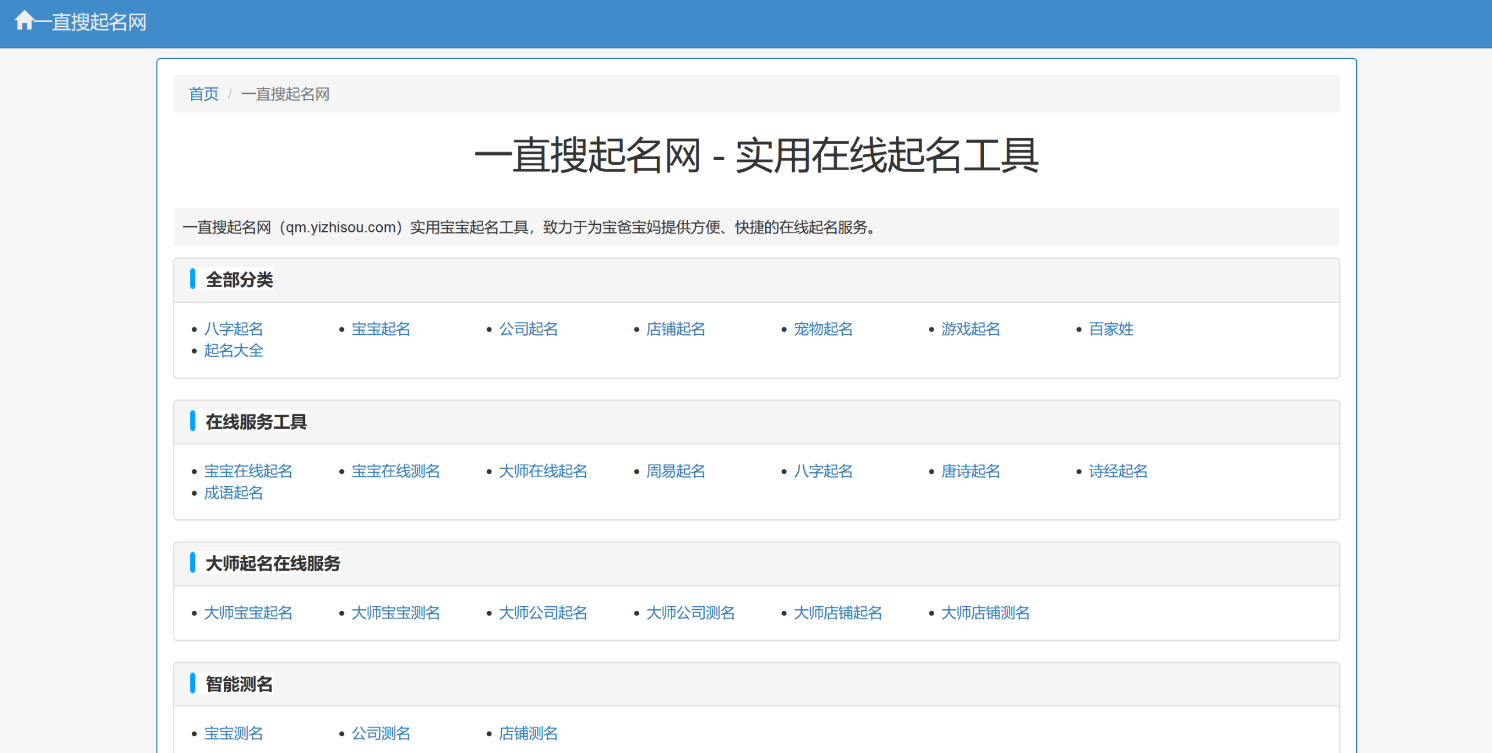Open 一直搜起名网 site title in header
The image size is (1492, 753).
pos(90,22)
